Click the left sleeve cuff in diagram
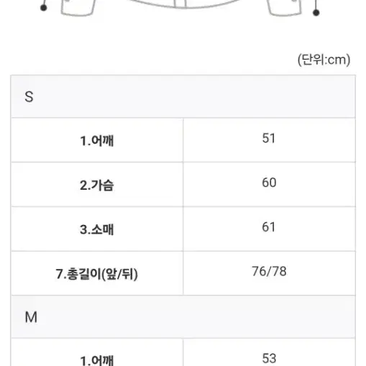The width and height of the screenshot is (366, 366). (78, 8)
